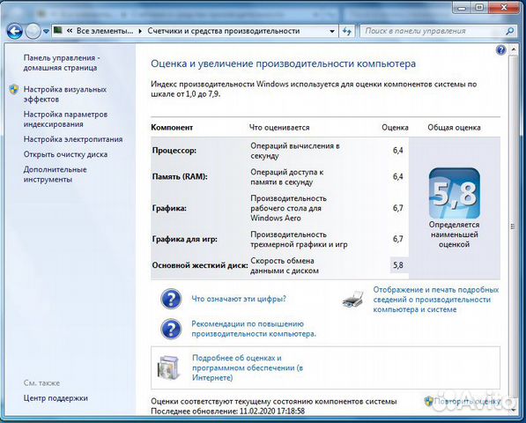The width and height of the screenshot is (526, 423).
Task: Expand the address bar double-chevron breadcrumb
Action: (70, 31)
